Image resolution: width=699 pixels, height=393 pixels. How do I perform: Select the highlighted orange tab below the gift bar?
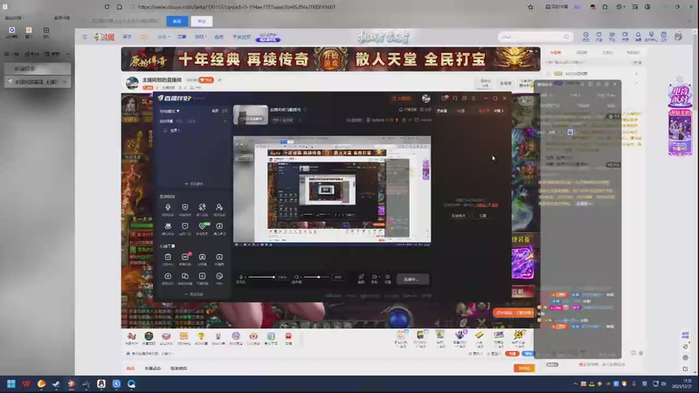[130, 369]
